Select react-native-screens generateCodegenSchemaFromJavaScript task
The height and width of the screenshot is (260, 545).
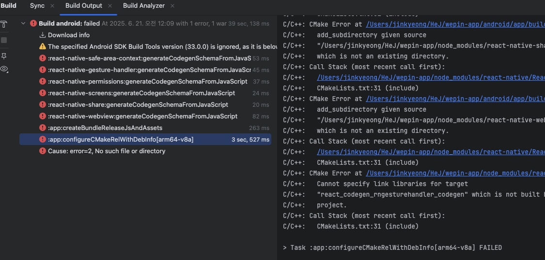141,93
